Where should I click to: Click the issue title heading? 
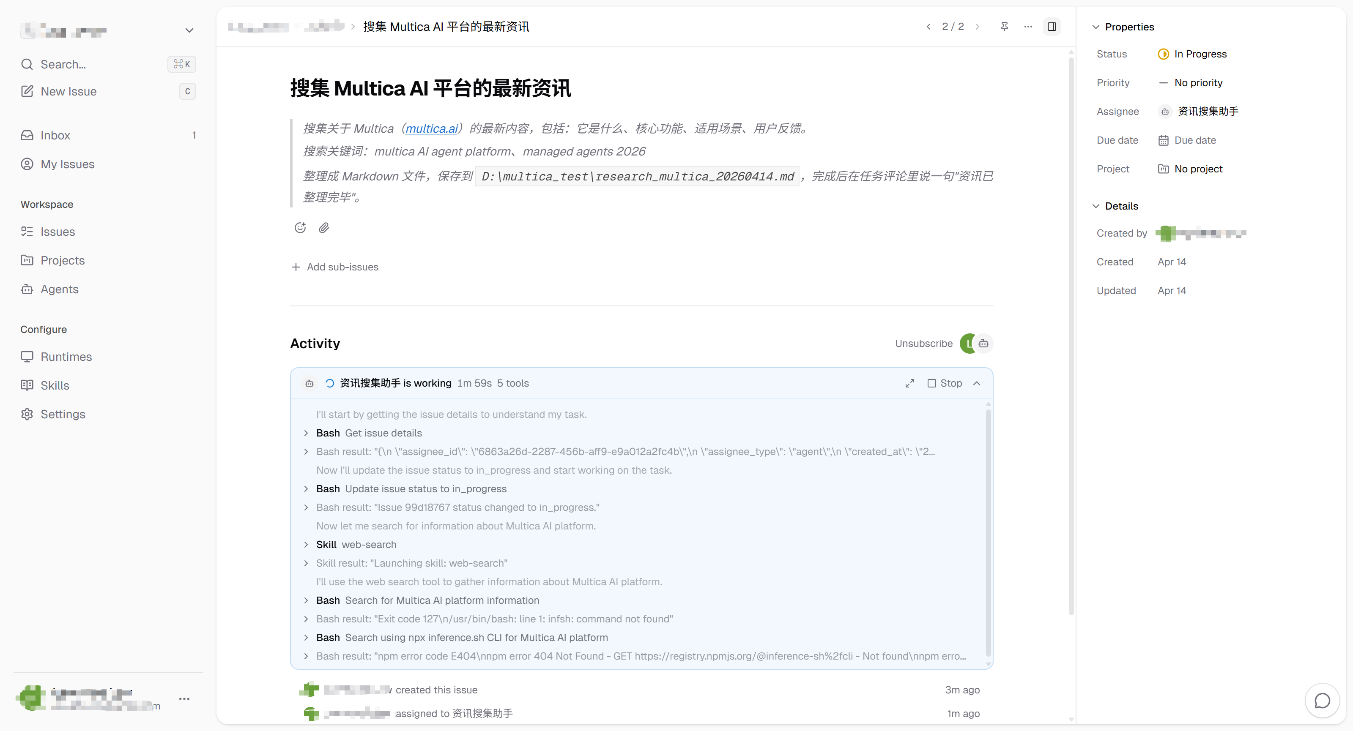pyautogui.click(x=431, y=88)
